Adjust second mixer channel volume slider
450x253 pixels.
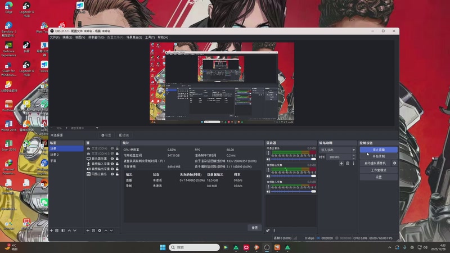(x=293, y=176)
